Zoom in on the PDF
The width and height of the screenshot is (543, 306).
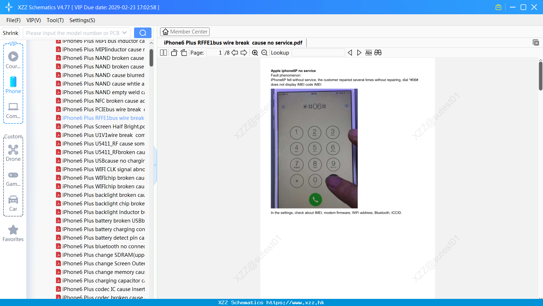point(255,53)
